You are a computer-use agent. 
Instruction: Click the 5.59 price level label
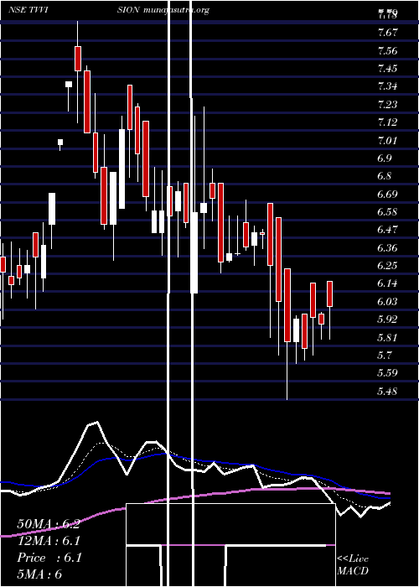point(387,373)
